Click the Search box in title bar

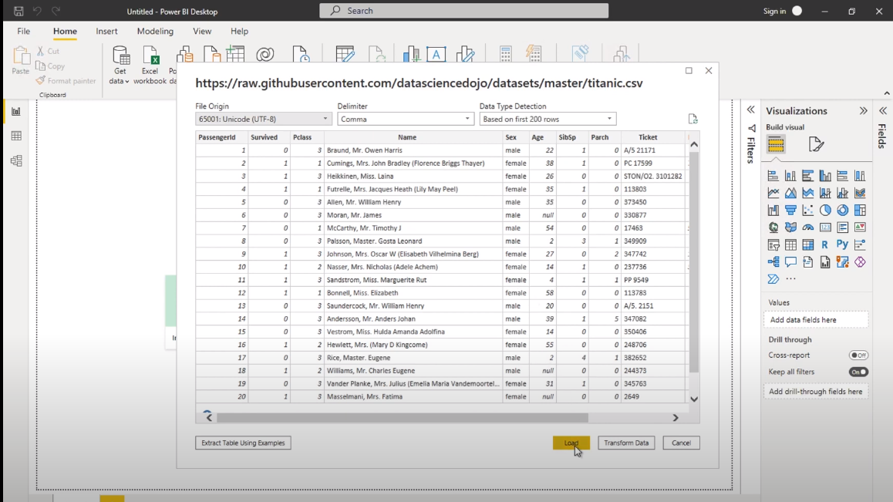tap(463, 10)
